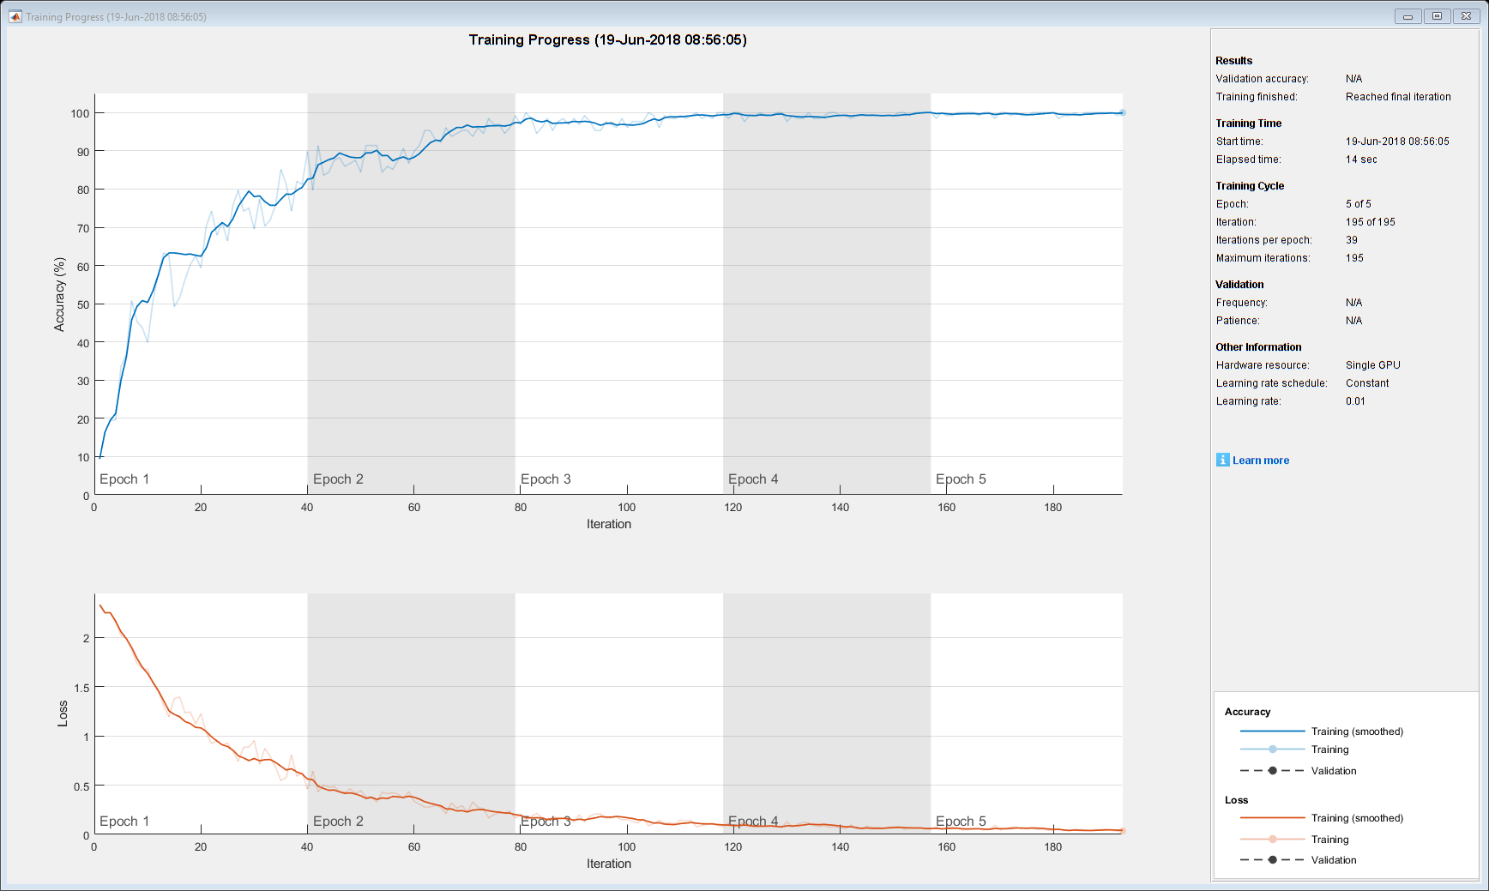Image resolution: width=1489 pixels, height=891 pixels.
Task: Minimize the Training Progress window
Action: [x=1408, y=16]
